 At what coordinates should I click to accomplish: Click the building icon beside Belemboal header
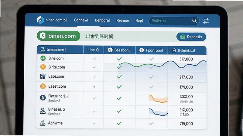(173, 50)
